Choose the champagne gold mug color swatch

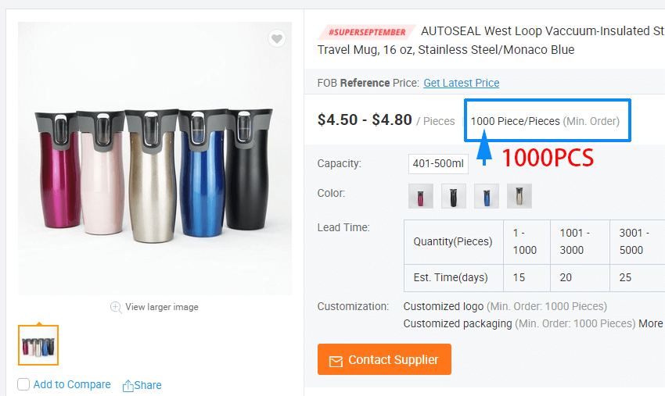tap(519, 196)
